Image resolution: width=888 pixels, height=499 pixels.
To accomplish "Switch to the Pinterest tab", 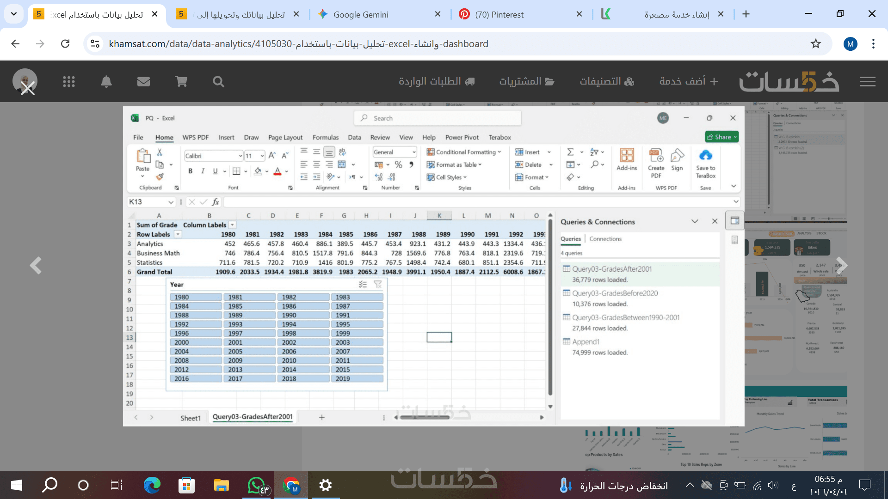I will 499,14.
